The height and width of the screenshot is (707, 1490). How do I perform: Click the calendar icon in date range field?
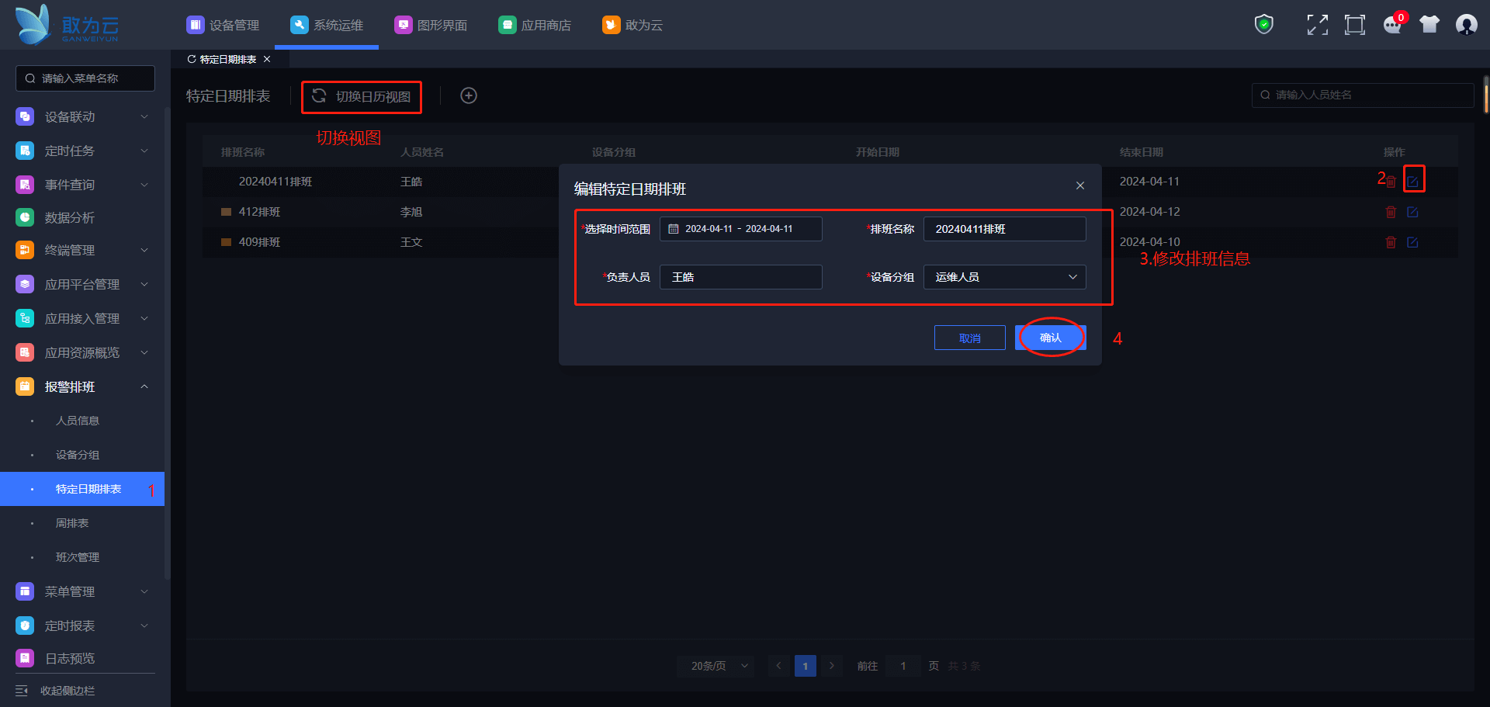(674, 229)
